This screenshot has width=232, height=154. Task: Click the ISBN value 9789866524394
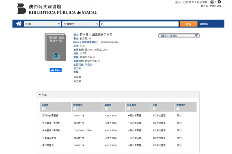[x=110, y=42]
